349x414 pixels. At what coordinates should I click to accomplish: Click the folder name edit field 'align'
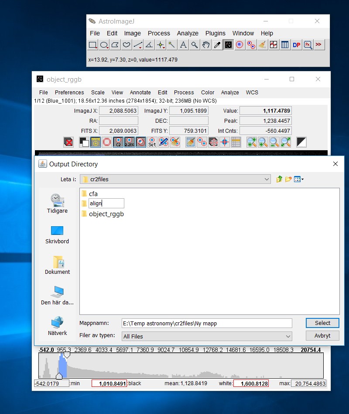pos(106,204)
